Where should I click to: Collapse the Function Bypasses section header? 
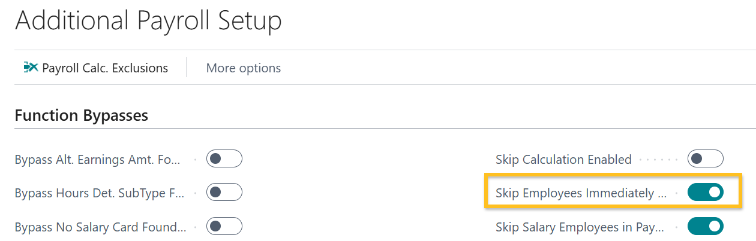point(81,115)
